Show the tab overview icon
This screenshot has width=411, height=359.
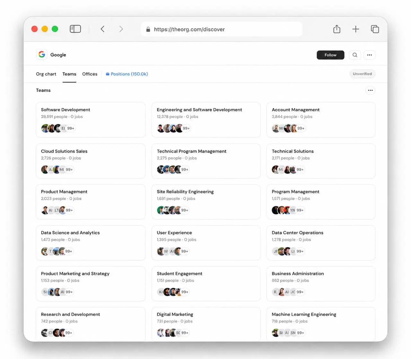point(375,29)
